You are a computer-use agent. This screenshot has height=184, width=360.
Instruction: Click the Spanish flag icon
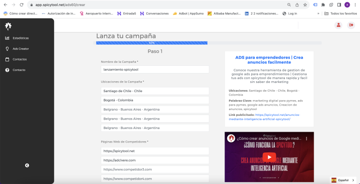pyautogui.click(x=334, y=180)
